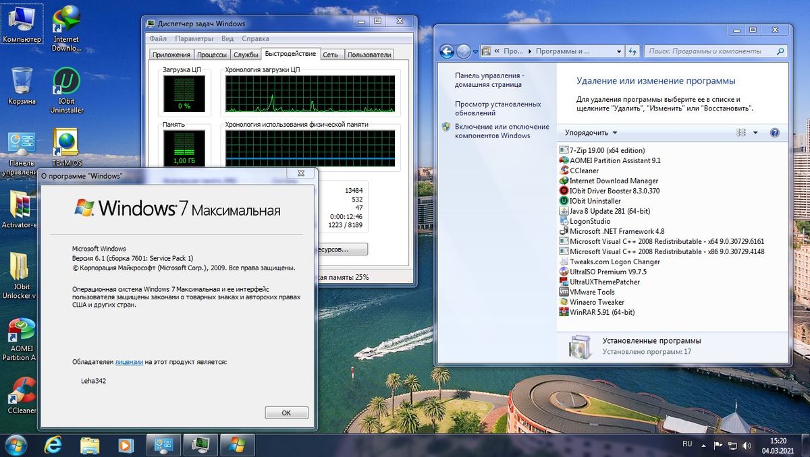This screenshot has width=810, height=457.
Task: Follow the лицензии link in About Windows
Action: 129,362
